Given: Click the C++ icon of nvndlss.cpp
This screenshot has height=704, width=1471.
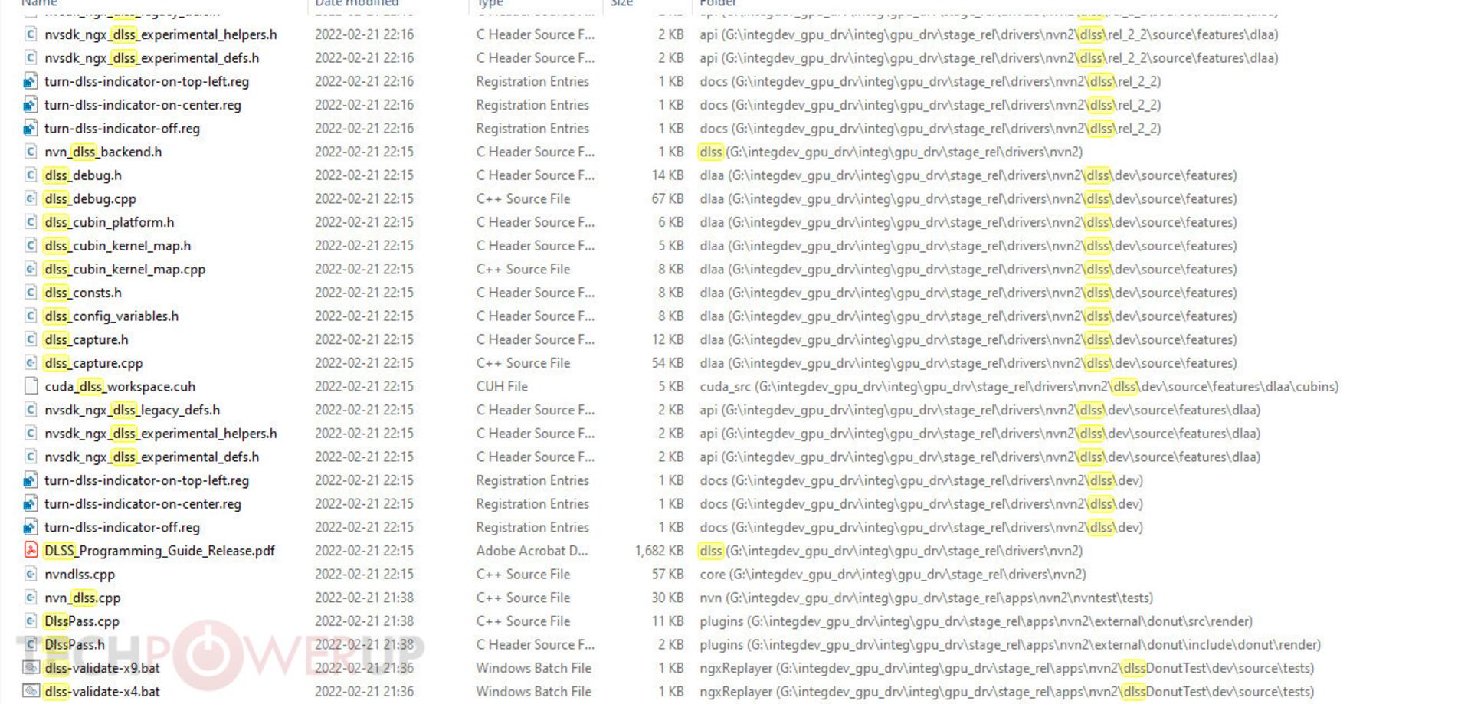Looking at the screenshot, I should coord(31,574).
